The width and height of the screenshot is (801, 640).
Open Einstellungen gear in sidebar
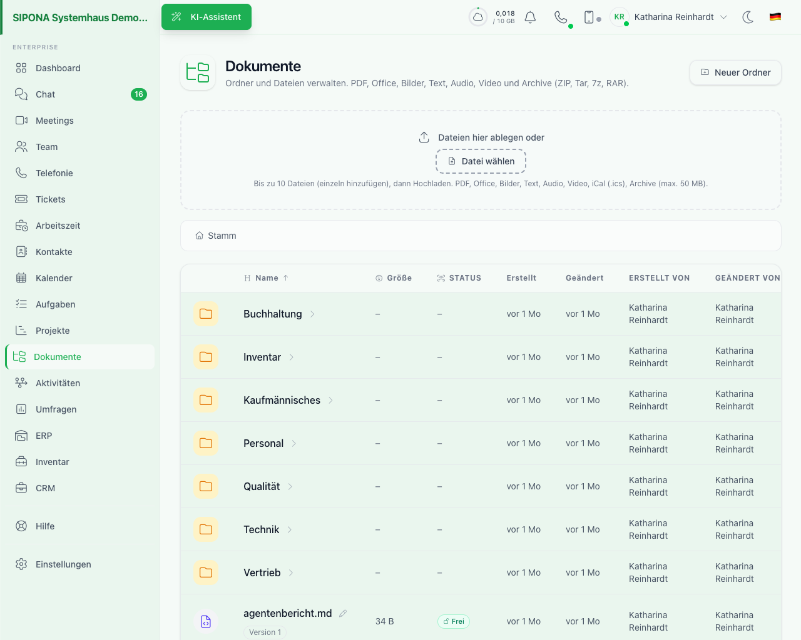point(80,564)
